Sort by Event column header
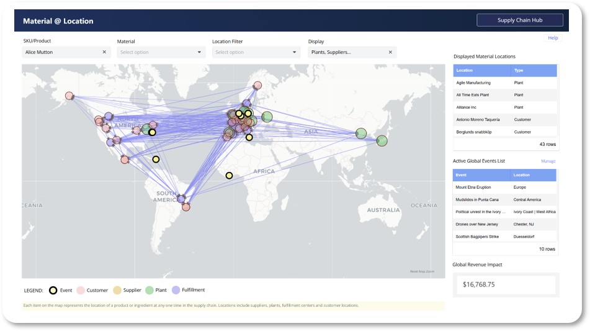 [x=481, y=175]
